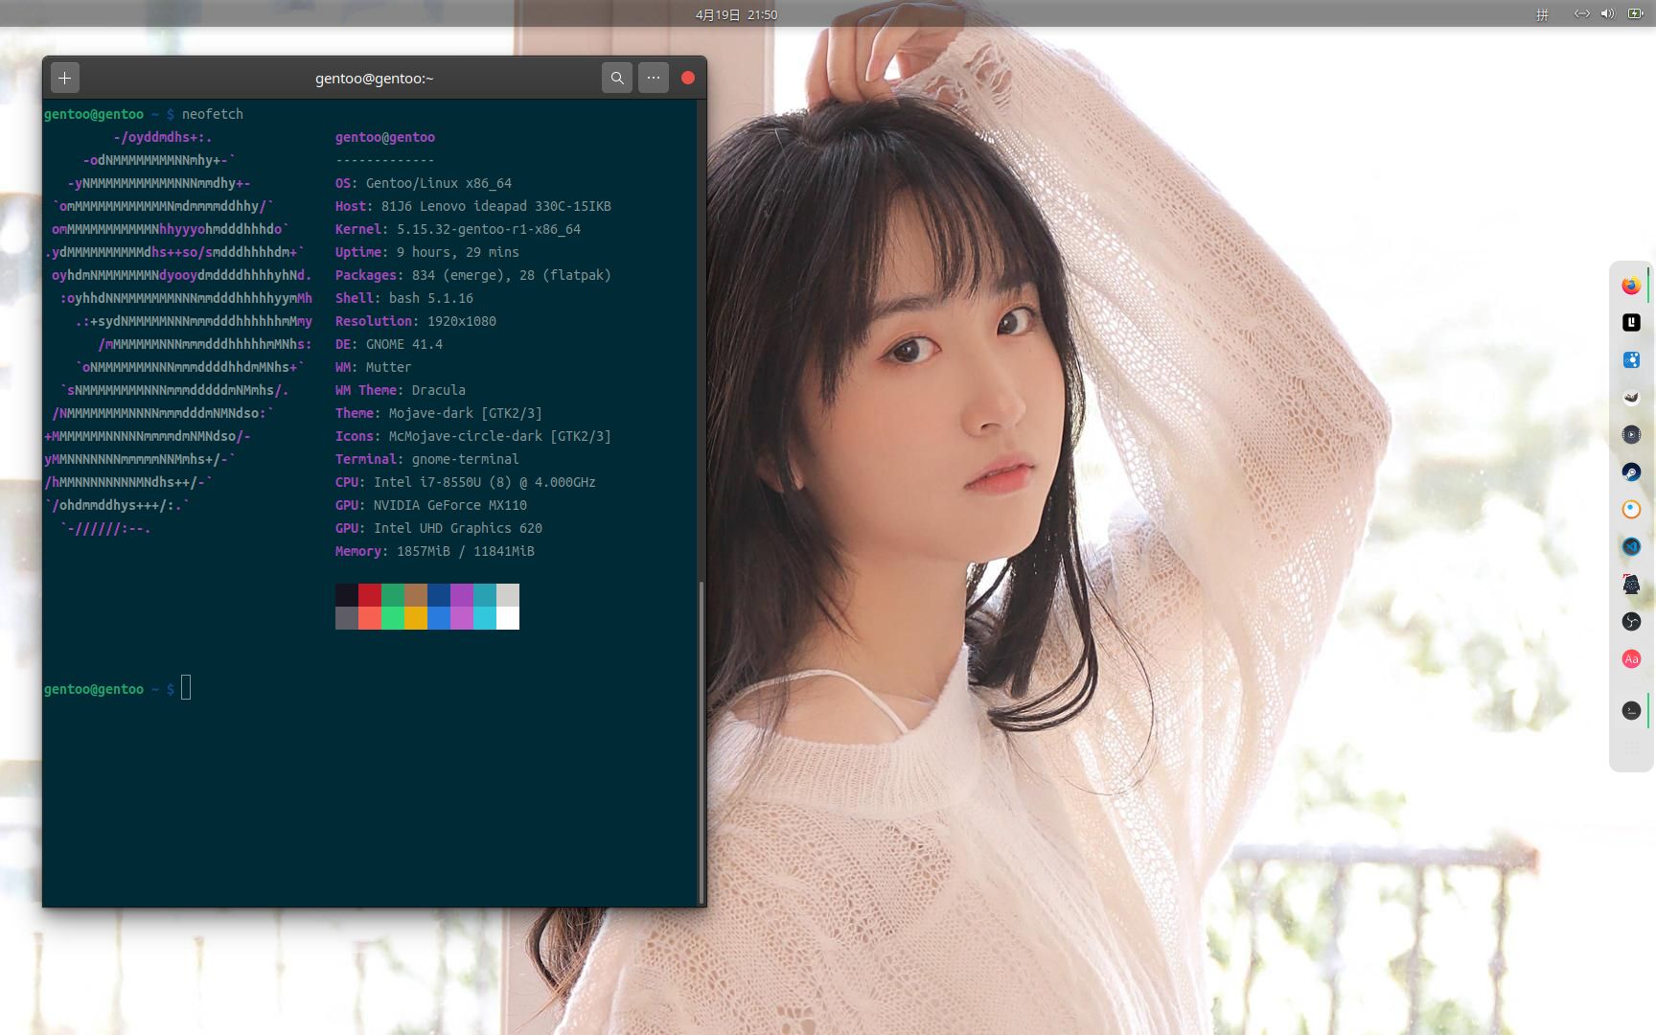Image resolution: width=1656 pixels, height=1035 pixels.
Task: Click the Memory: 1857MiB / 11841MiB line
Action: [435, 551]
